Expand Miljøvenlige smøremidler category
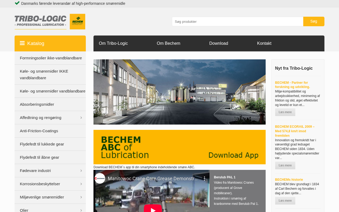Image resolution: width=339 pixels, height=212 pixels. 81,197
